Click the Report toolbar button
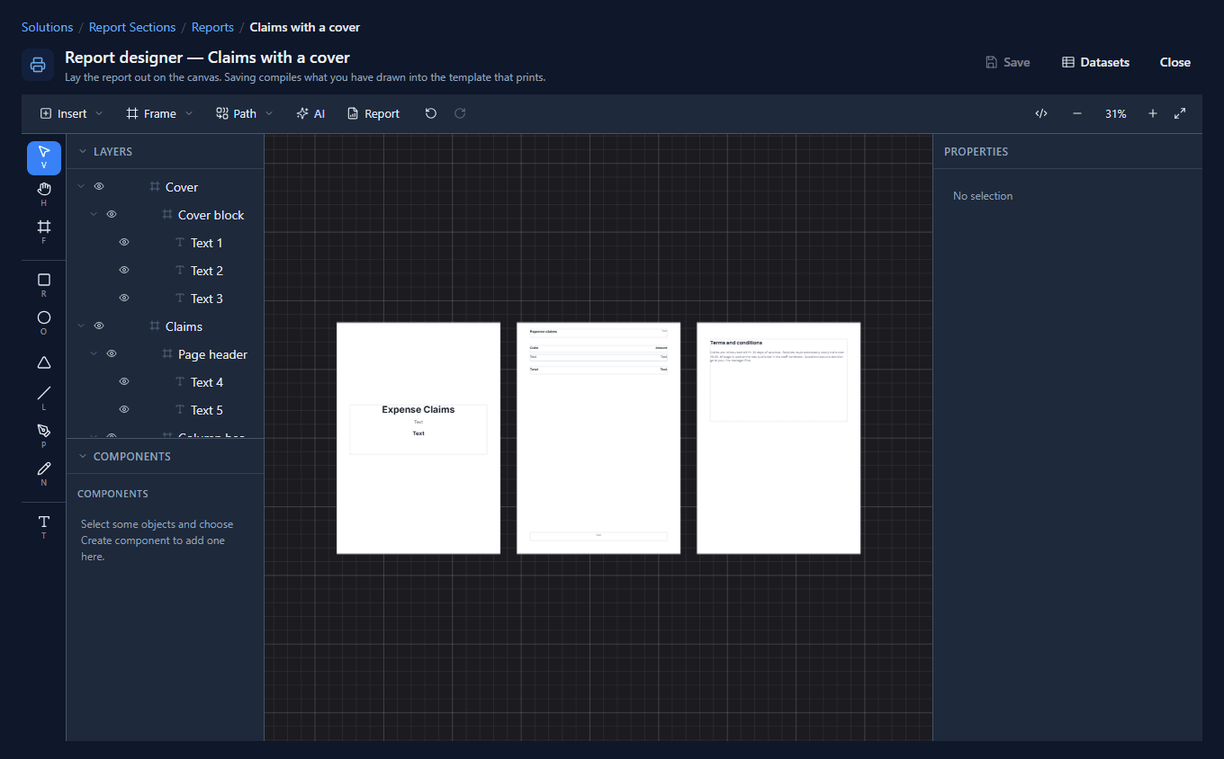Screen dimensions: 1224x759 pyautogui.click(x=373, y=113)
